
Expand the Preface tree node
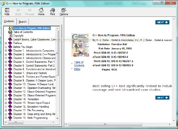(x=6, y=43)
